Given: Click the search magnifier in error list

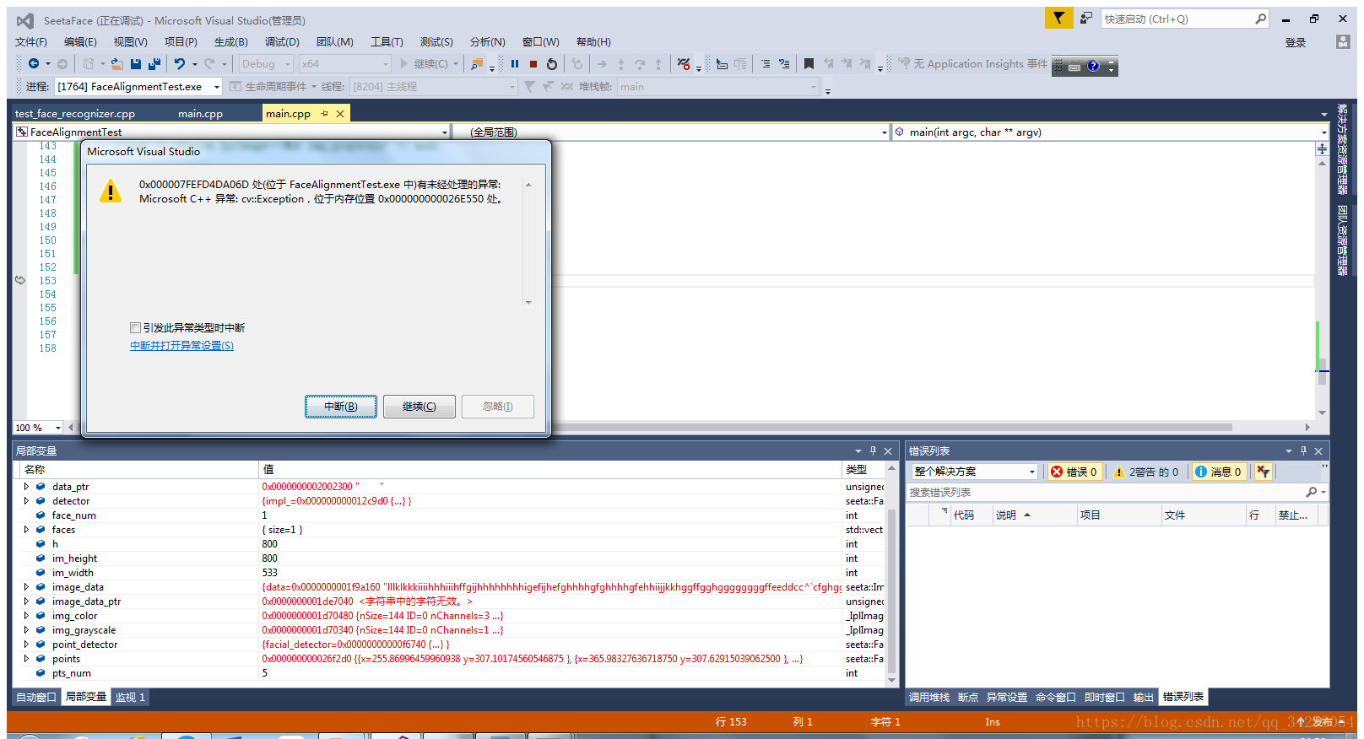Looking at the screenshot, I should [x=1311, y=492].
